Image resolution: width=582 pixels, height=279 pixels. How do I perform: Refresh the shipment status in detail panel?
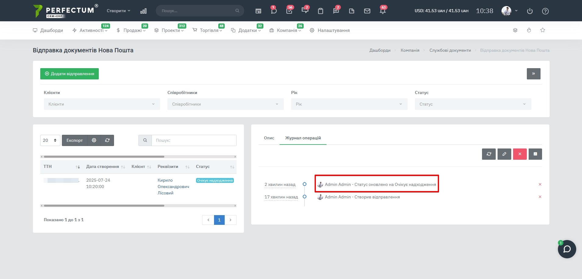[x=489, y=154]
